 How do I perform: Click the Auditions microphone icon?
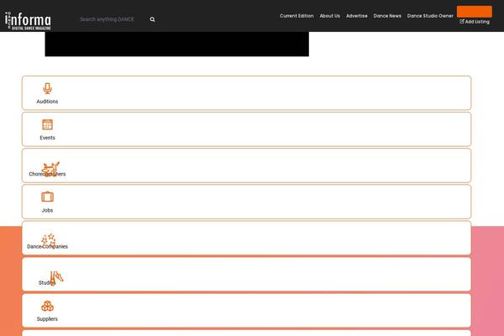click(47, 88)
